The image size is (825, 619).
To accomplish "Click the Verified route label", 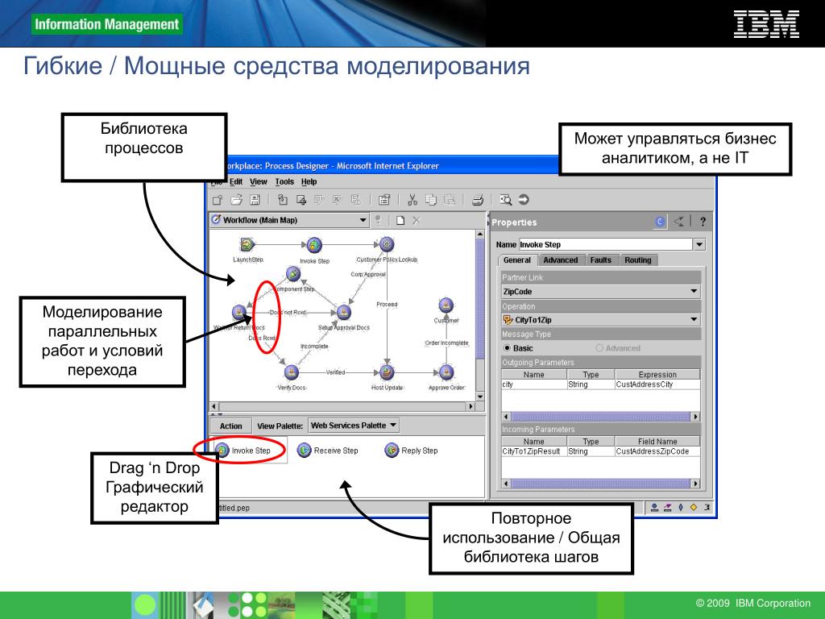I will pyautogui.click(x=335, y=372).
